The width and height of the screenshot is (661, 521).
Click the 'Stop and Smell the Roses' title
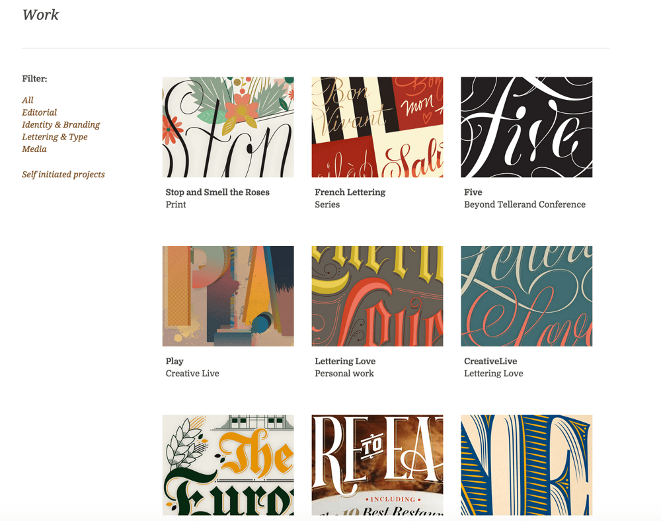(x=217, y=192)
